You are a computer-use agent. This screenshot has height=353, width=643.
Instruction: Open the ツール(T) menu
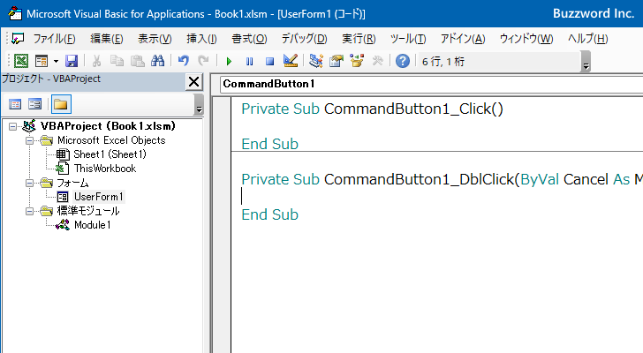[x=408, y=39]
